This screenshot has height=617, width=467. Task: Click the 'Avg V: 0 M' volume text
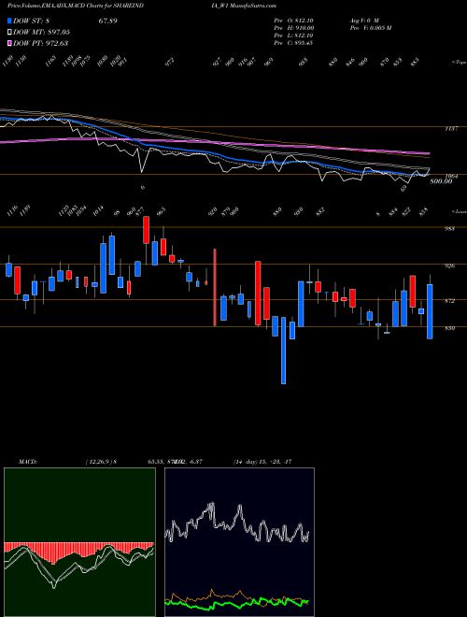(x=364, y=21)
